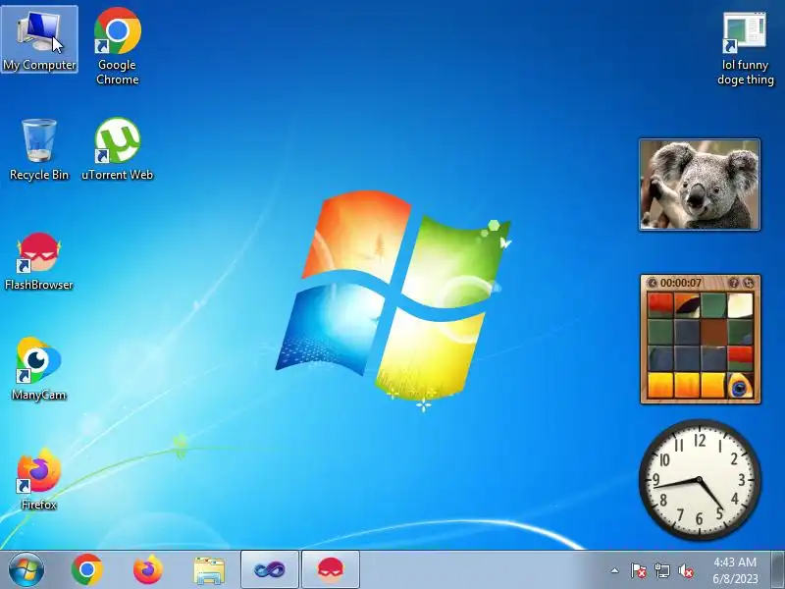Open the My Computer desktop icon
The height and width of the screenshot is (589, 785).
click(x=39, y=39)
